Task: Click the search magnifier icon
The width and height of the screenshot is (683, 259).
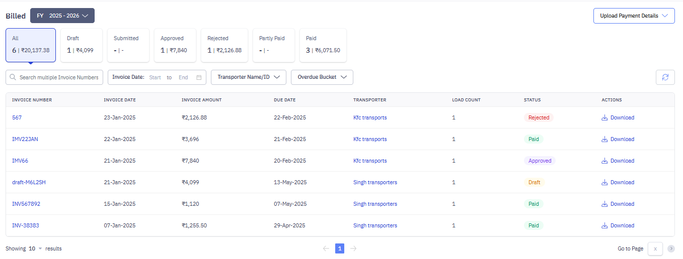Action: coord(13,77)
